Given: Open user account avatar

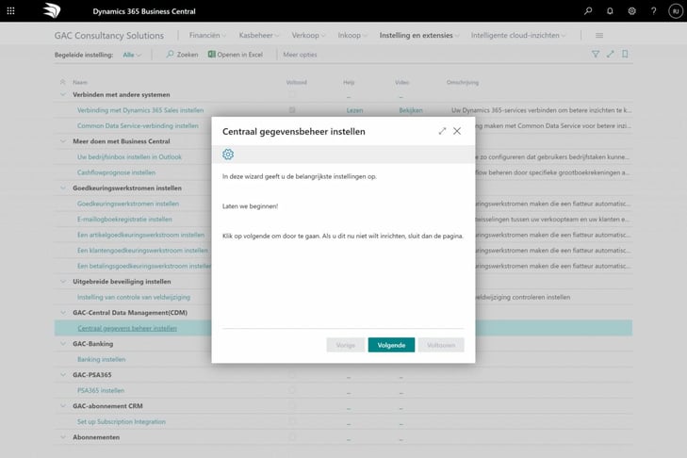Looking at the screenshot, I should point(676,11).
